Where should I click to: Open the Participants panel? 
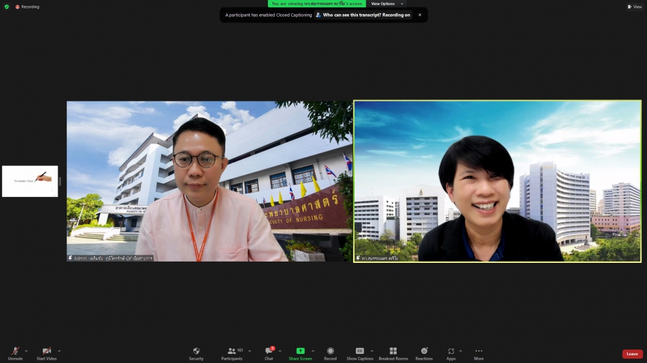[x=232, y=352]
